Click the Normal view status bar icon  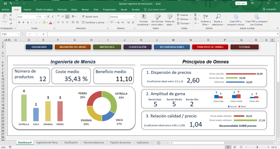click(x=228, y=147)
